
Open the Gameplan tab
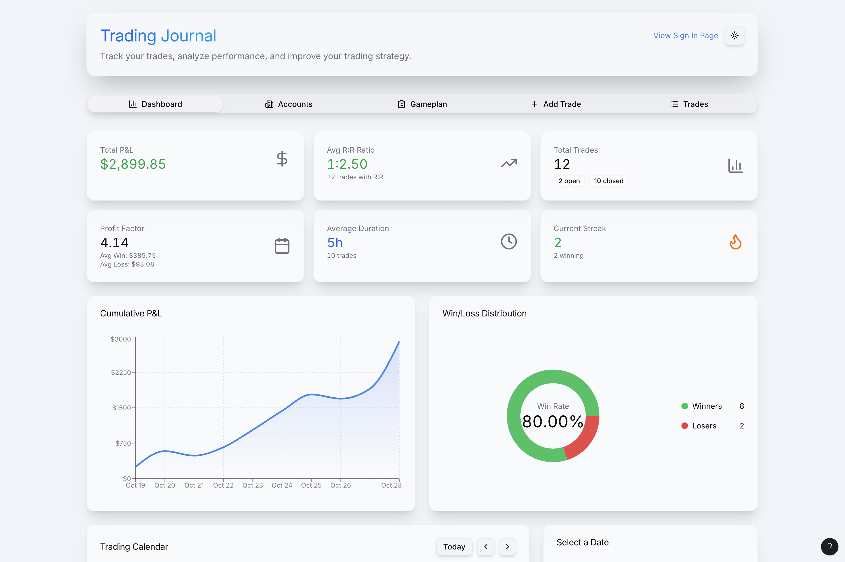(422, 104)
